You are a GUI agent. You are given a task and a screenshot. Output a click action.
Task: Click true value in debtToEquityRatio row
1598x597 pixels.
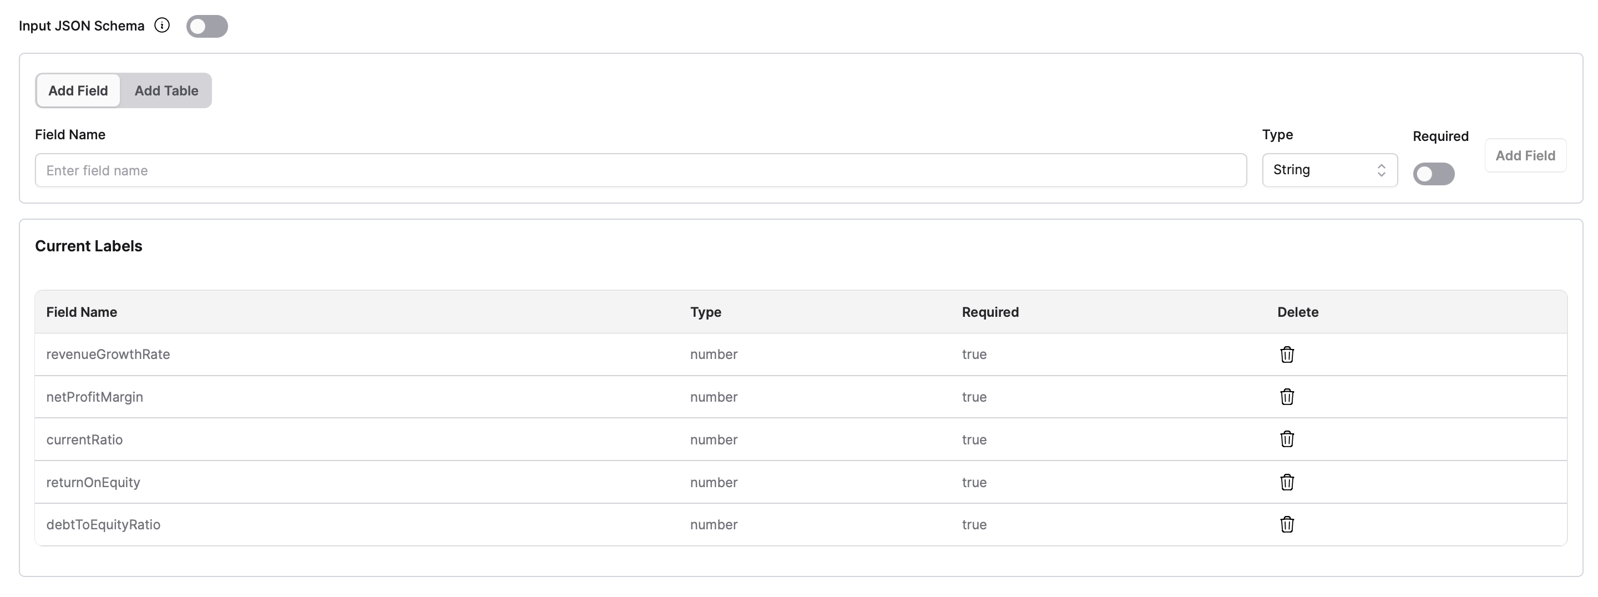click(x=974, y=524)
